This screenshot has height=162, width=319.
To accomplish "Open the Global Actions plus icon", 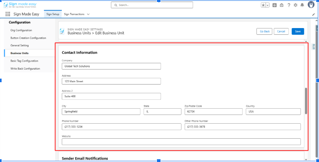I will 275,5.
